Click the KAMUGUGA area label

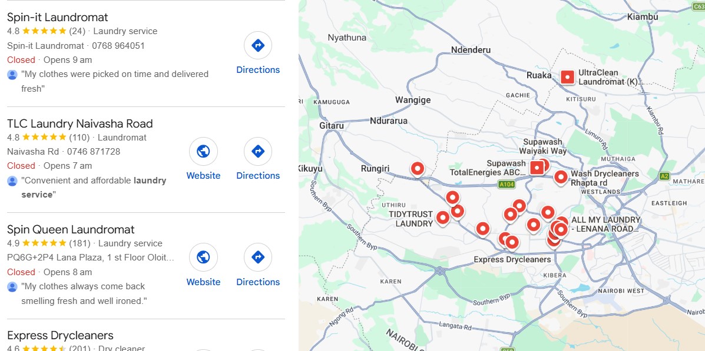332,102
